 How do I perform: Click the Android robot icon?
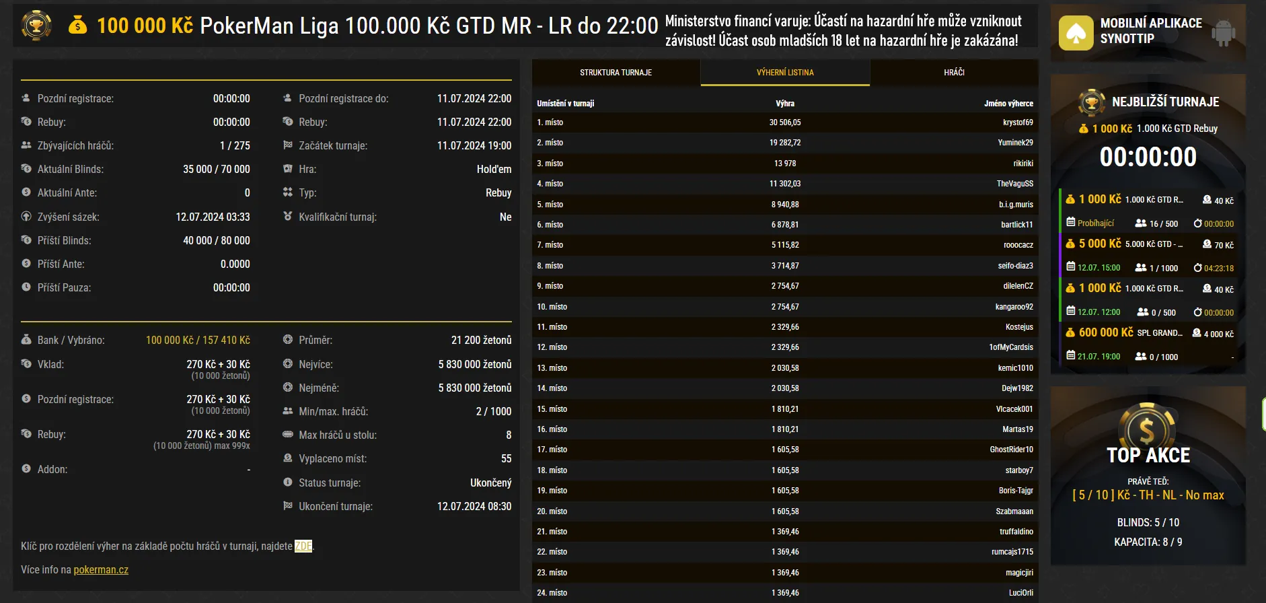pos(1223,32)
